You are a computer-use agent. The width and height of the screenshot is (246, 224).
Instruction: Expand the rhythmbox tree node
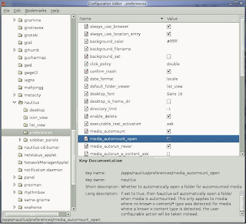click(x=14, y=192)
